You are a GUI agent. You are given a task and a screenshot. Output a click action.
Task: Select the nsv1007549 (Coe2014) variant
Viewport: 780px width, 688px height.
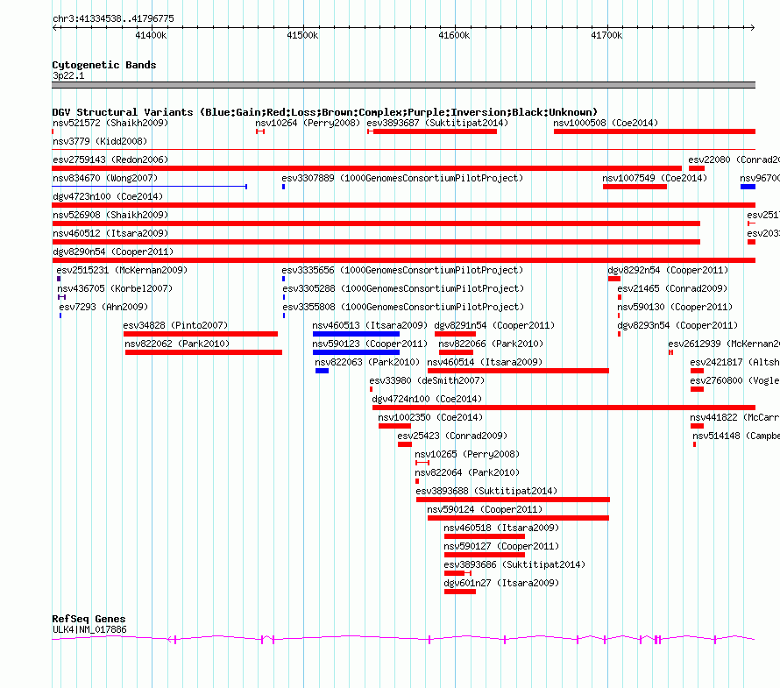(x=635, y=187)
